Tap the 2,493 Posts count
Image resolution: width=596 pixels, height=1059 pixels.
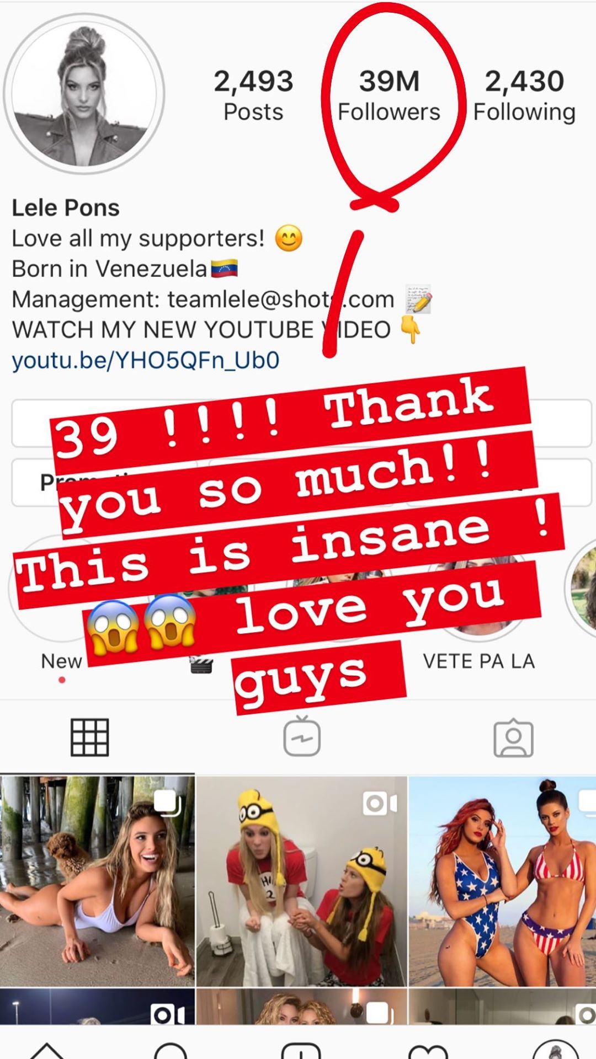(x=253, y=95)
